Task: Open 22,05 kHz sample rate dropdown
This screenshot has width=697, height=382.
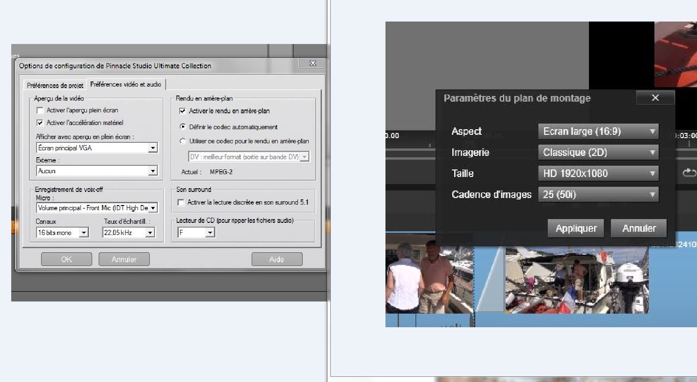Action: click(x=129, y=233)
